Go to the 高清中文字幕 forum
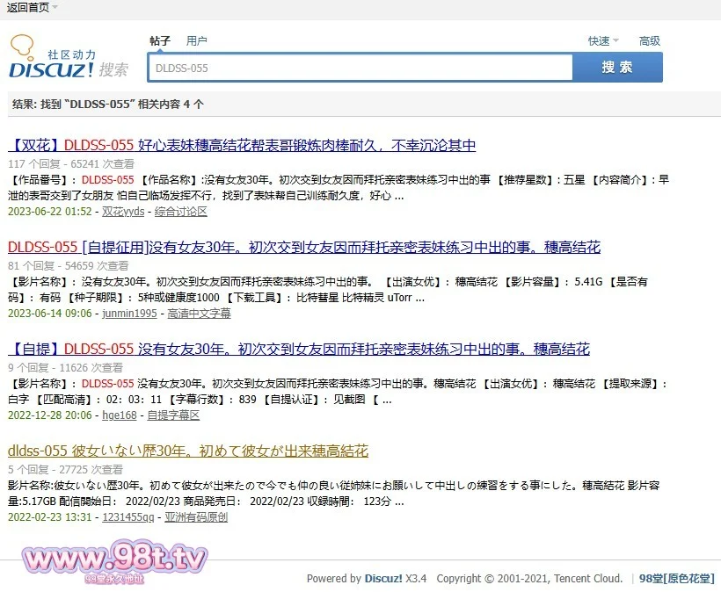 pyautogui.click(x=199, y=314)
